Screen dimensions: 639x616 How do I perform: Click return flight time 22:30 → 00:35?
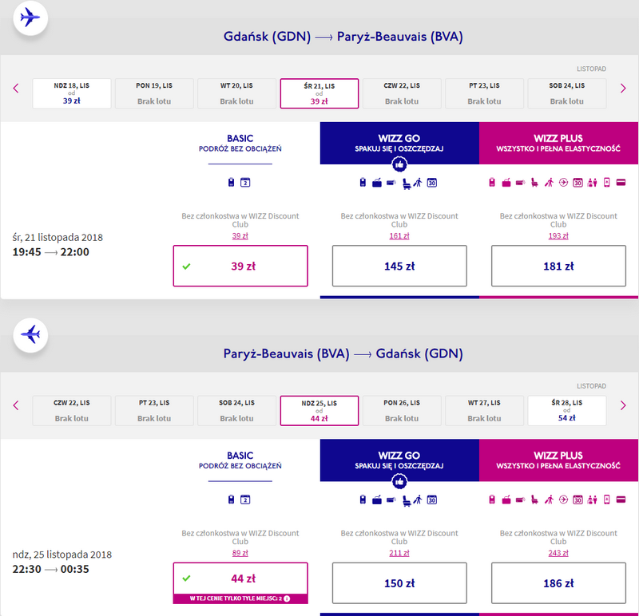[50, 569]
